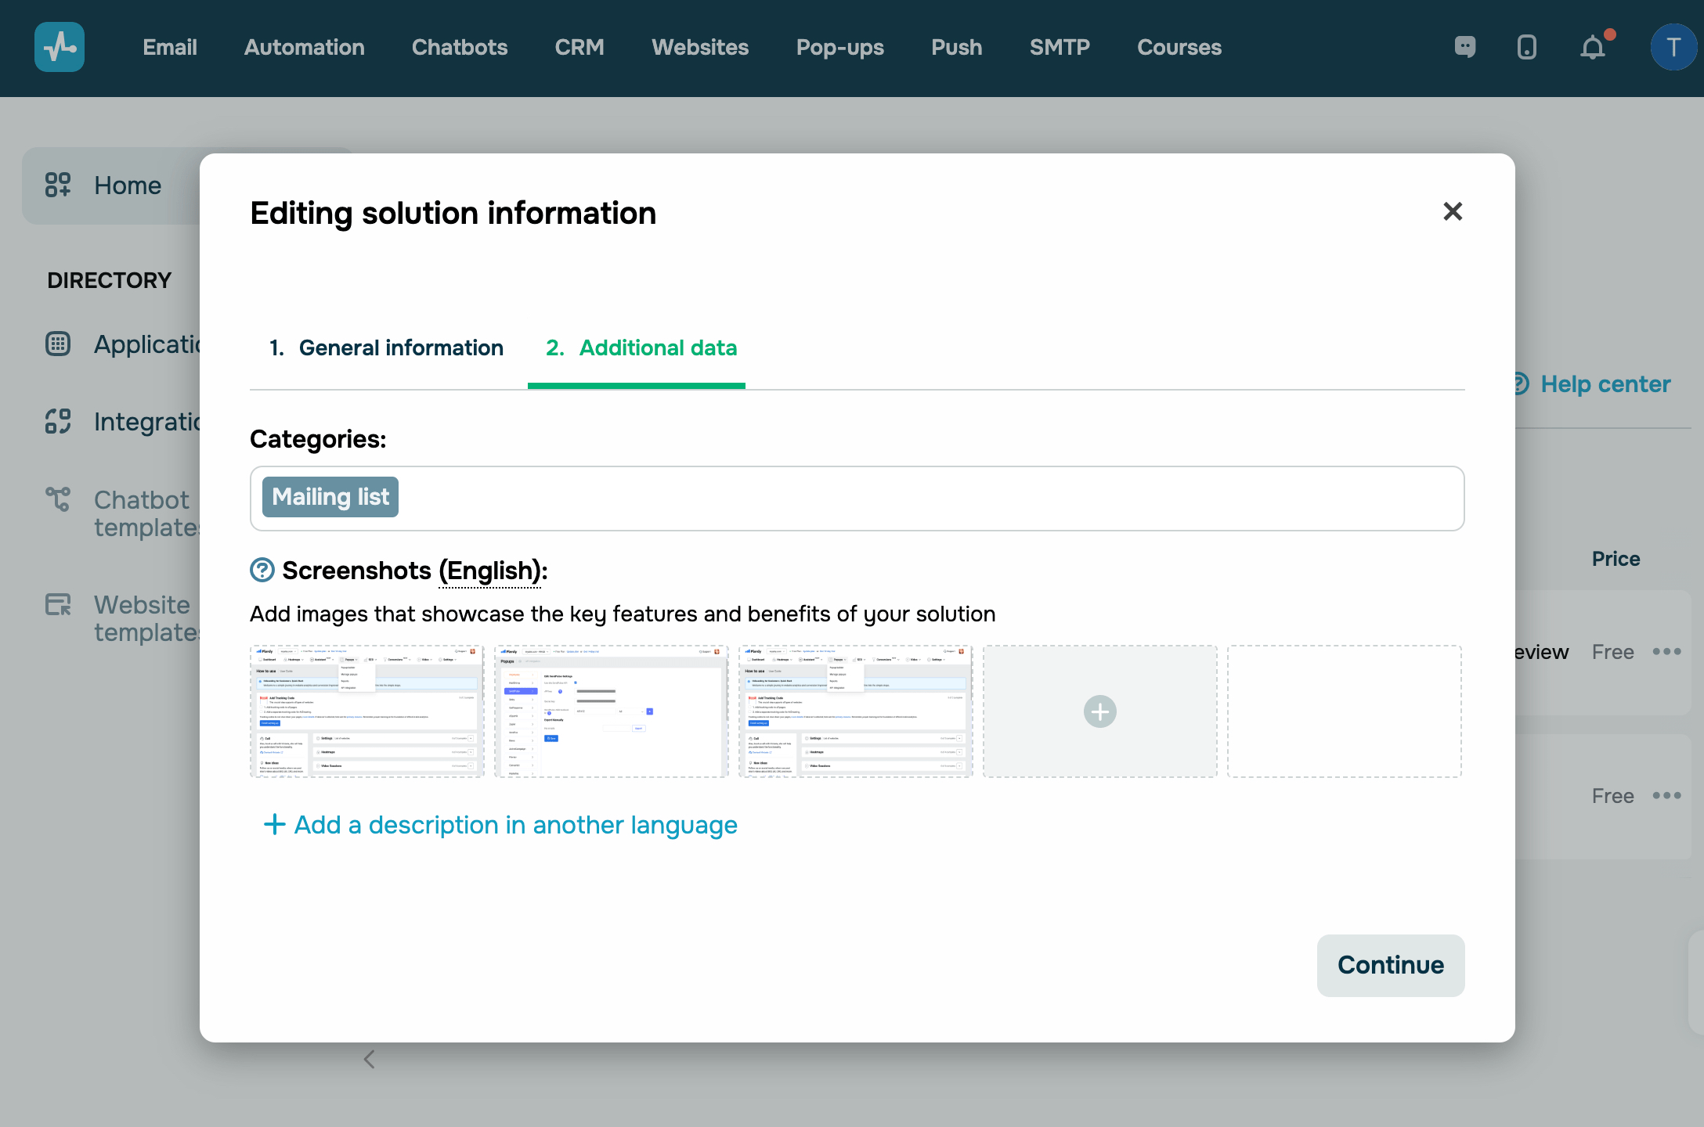
Task: Open the Help center link
Action: click(1605, 384)
